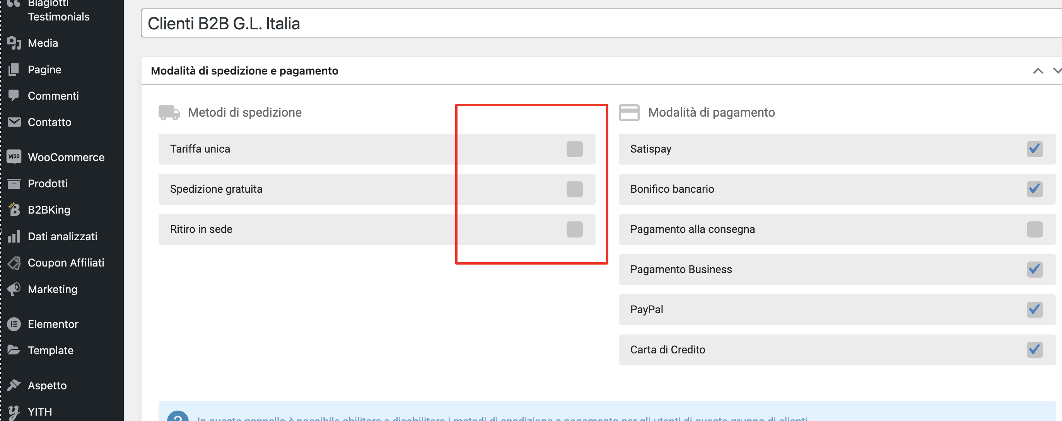Click the Contatto envelope icon

[x=14, y=122]
